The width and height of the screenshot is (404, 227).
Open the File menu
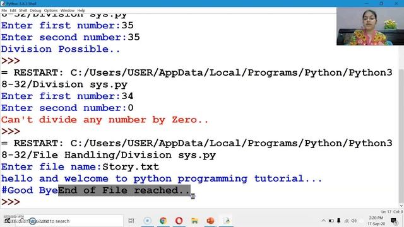point(4,11)
